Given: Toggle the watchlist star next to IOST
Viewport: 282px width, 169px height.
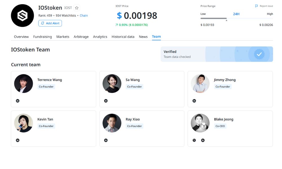Looking at the screenshot, I should [x=76, y=8].
